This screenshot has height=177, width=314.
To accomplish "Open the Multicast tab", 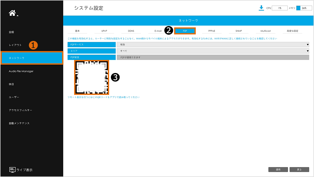I will [x=265, y=31].
